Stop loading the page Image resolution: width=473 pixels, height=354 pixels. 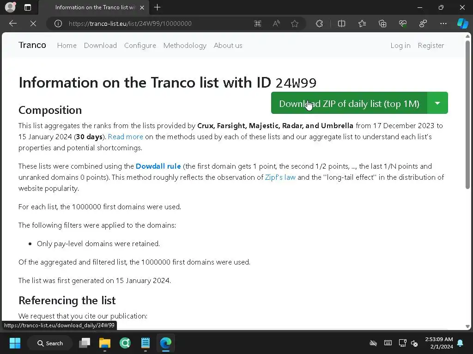click(33, 24)
